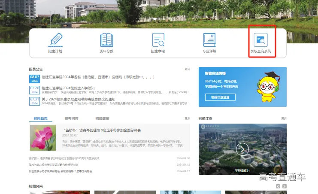Open the 招生章程 document search icon
This screenshot has height=194, width=318.
(x=158, y=40)
